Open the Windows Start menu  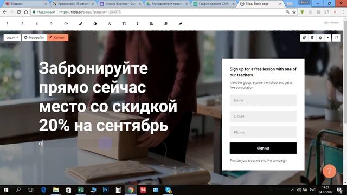pos(6,190)
